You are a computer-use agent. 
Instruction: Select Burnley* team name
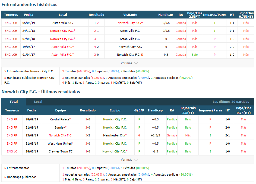(x=61, y=127)
